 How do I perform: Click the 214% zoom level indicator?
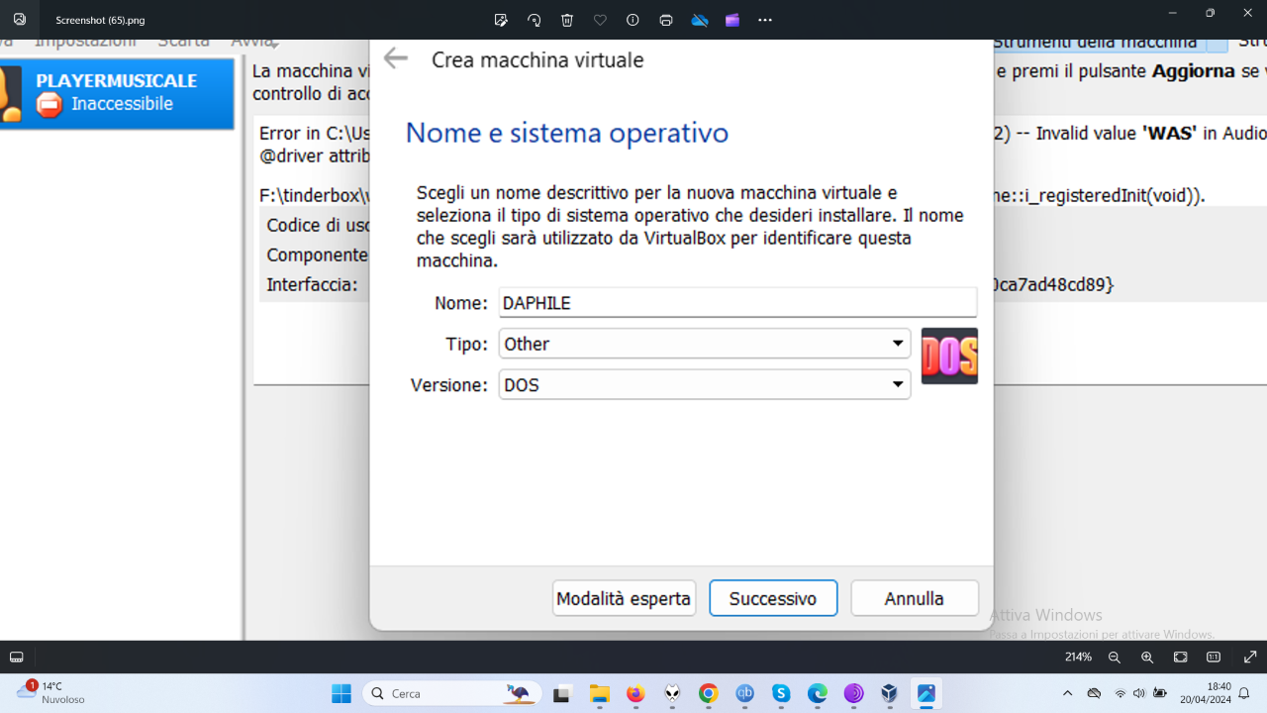coord(1078,658)
